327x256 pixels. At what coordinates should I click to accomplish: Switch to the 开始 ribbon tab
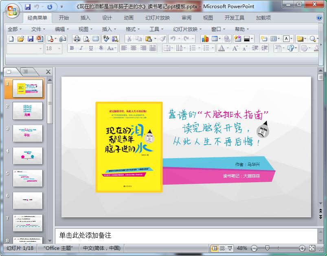coord(64,18)
